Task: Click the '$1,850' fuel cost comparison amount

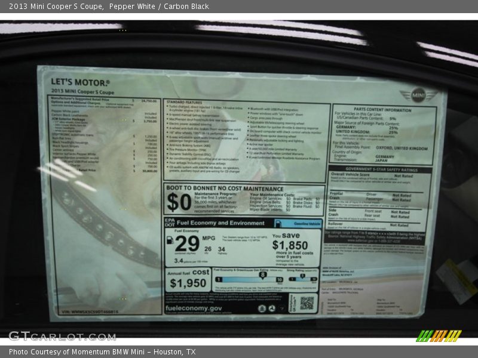Action: pyautogui.click(x=290, y=245)
